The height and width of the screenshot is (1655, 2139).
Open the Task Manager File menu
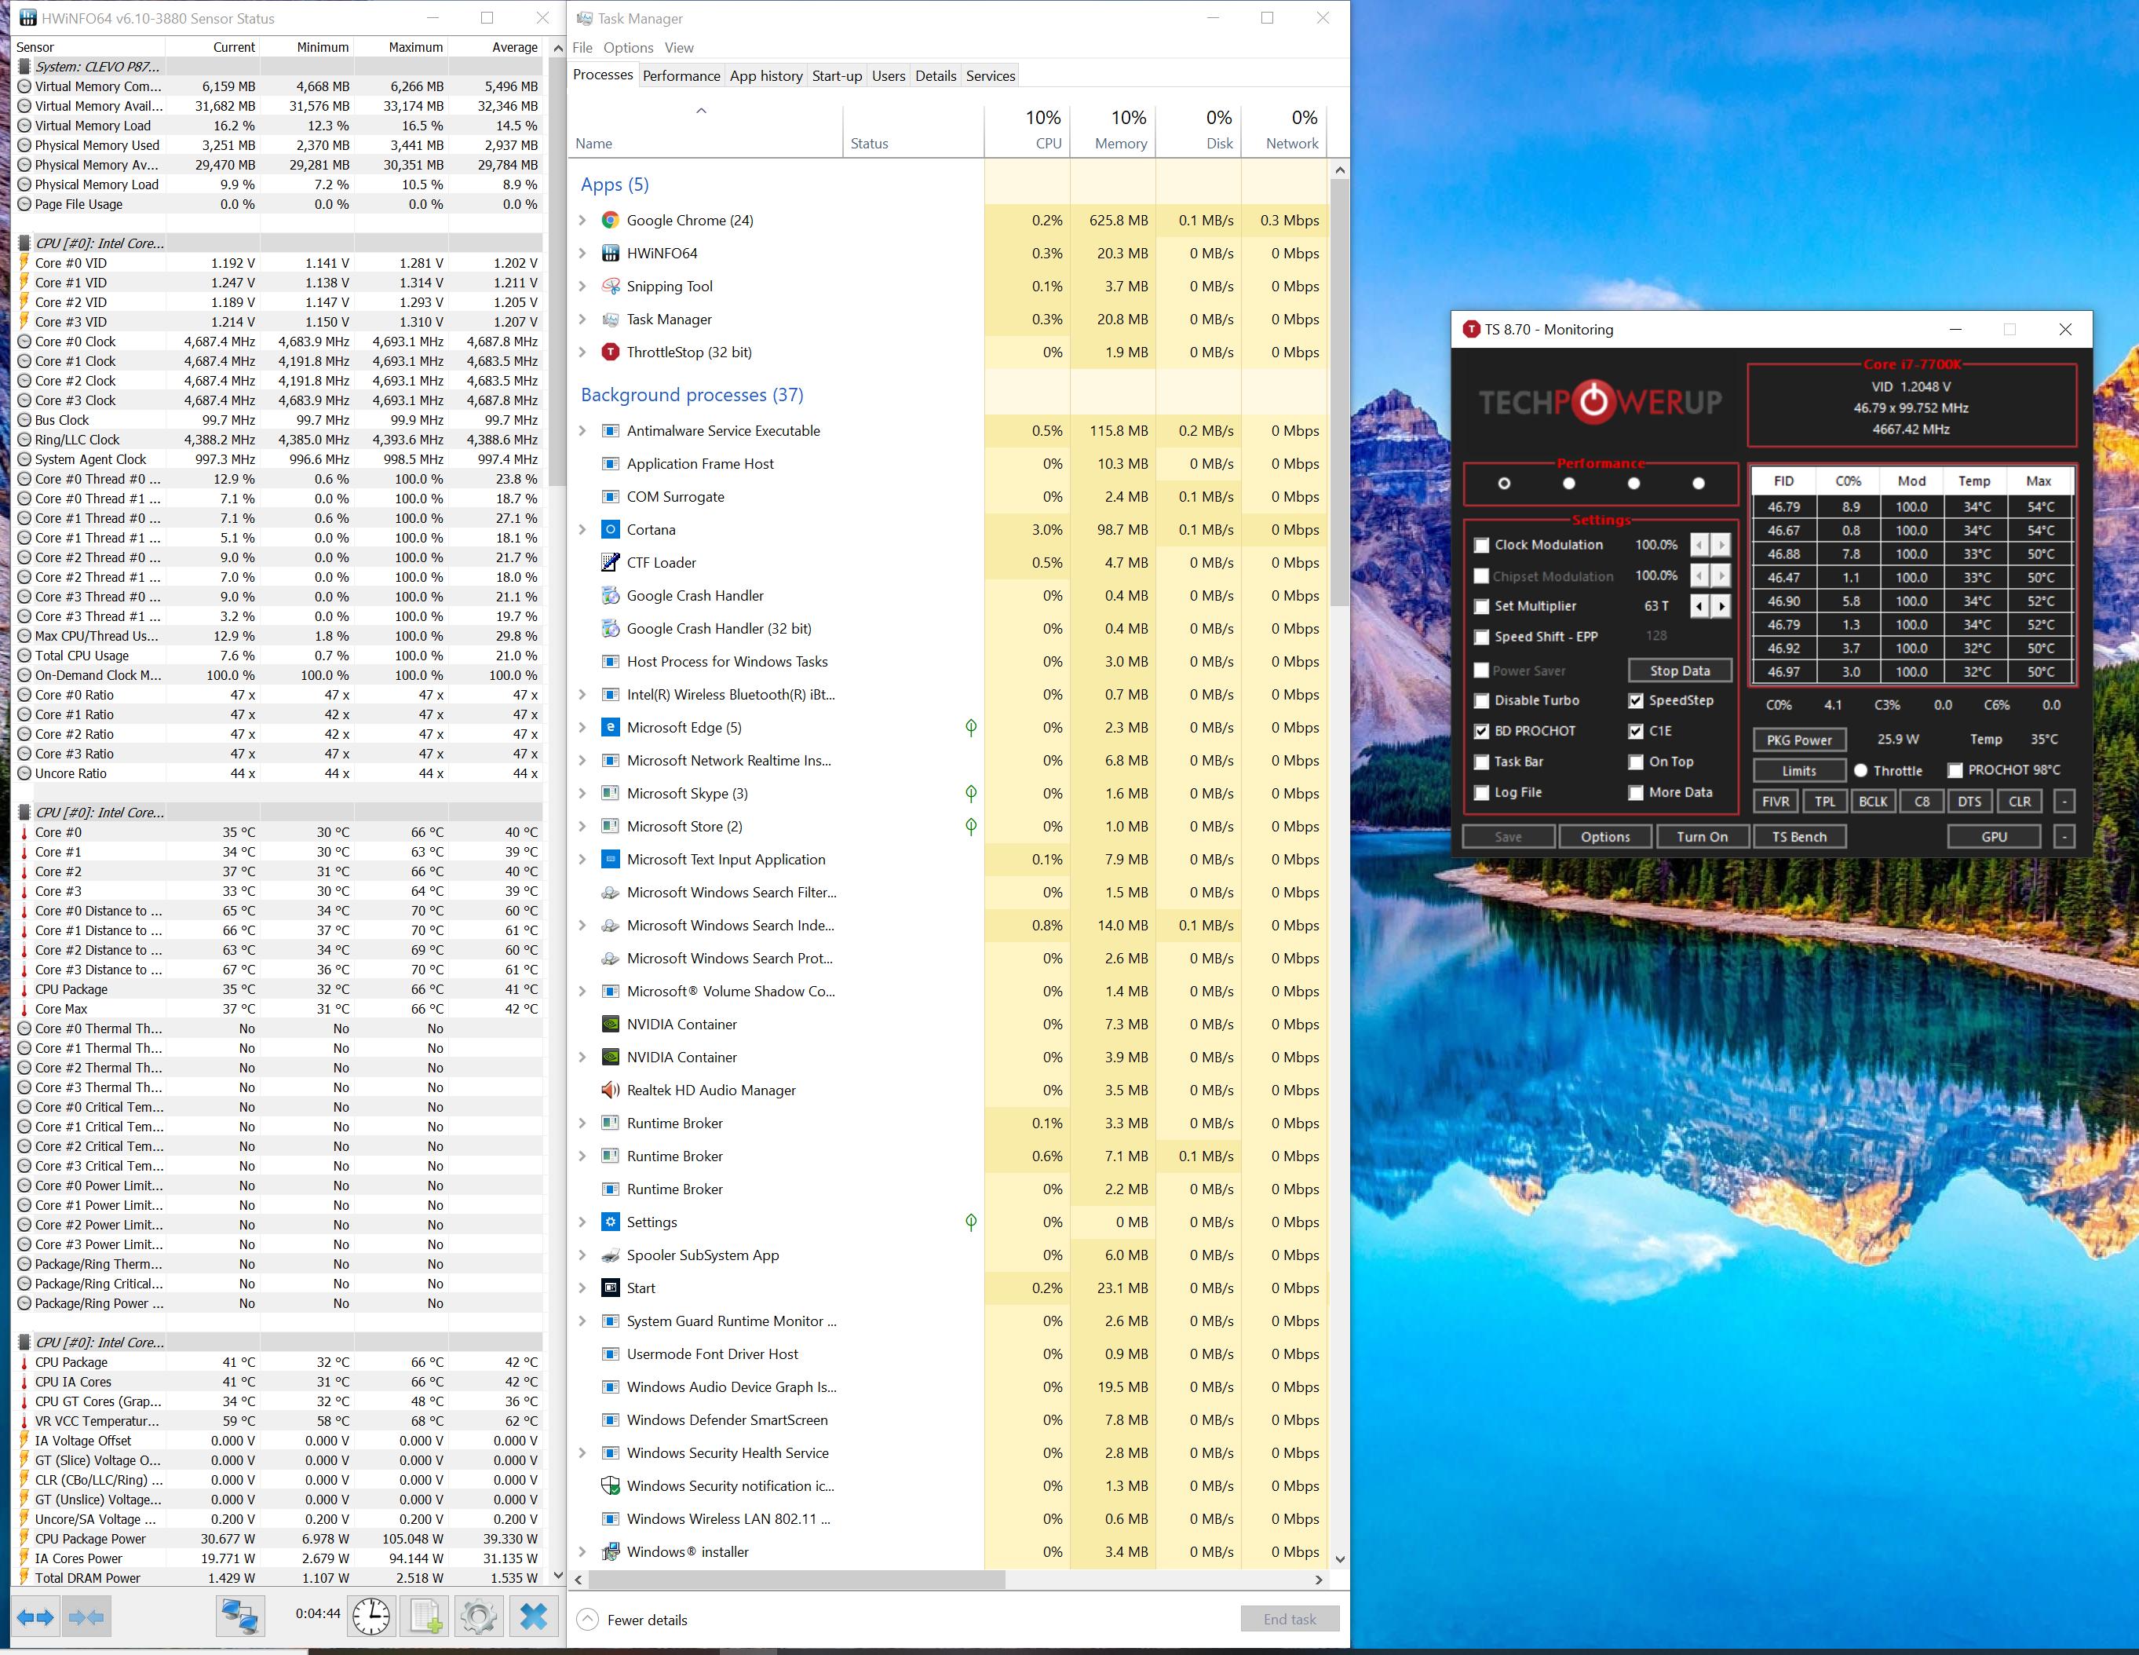(582, 48)
